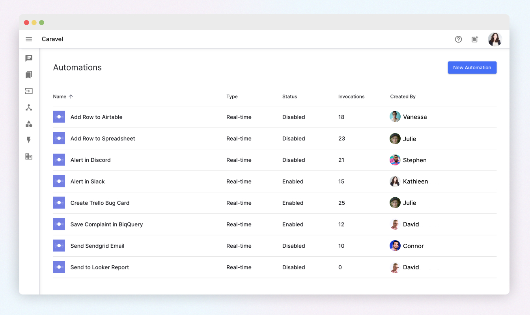Open the user profile avatar
This screenshot has height=315, width=530.
tap(495, 39)
